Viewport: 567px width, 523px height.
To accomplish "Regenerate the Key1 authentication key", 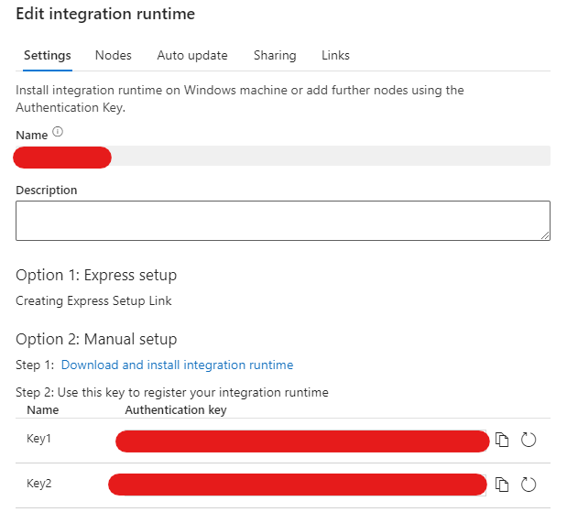I will click(x=528, y=440).
